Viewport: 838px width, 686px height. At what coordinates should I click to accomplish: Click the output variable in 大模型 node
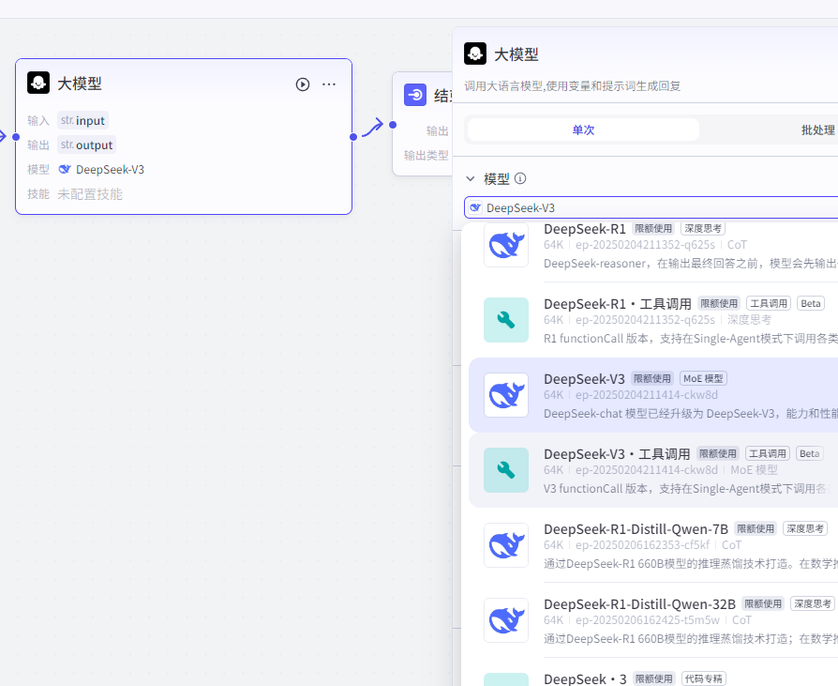point(86,145)
